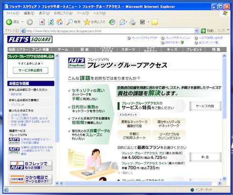The width and height of the screenshot is (233, 195).
Task: Open the お気に入り(A) menu
Action: pyautogui.click(x=63, y=13)
